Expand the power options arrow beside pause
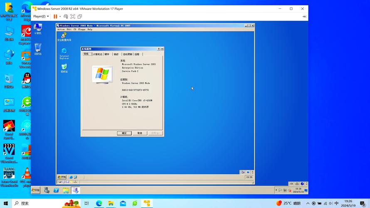This screenshot has width=370, height=208. pyautogui.click(x=60, y=17)
